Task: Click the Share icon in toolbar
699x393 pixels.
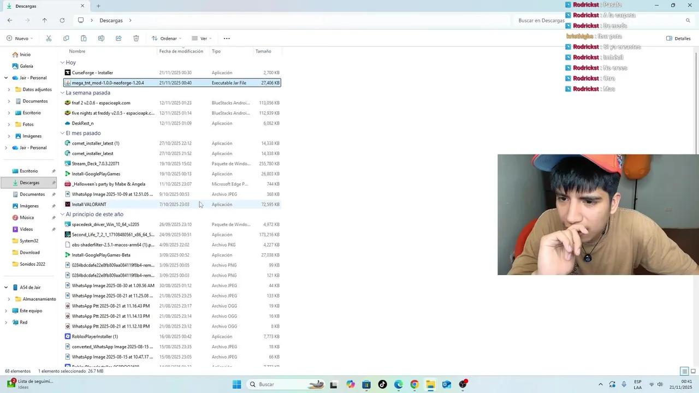Action: click(119, 38)
